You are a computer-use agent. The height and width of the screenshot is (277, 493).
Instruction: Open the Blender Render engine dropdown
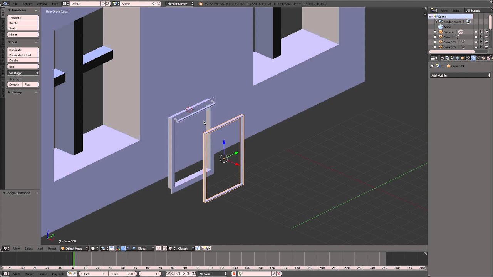pyautogui.click(x=180, y=4)
